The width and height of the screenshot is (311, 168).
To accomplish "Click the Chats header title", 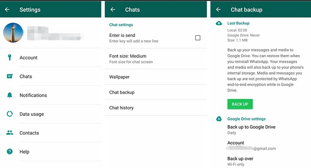I will coord(132,10).
